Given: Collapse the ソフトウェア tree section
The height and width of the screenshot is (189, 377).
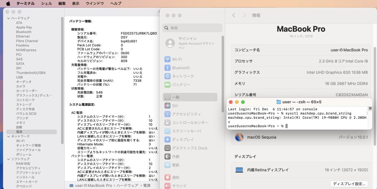Looking at the screenshot, I should click(x=9, y=159).
